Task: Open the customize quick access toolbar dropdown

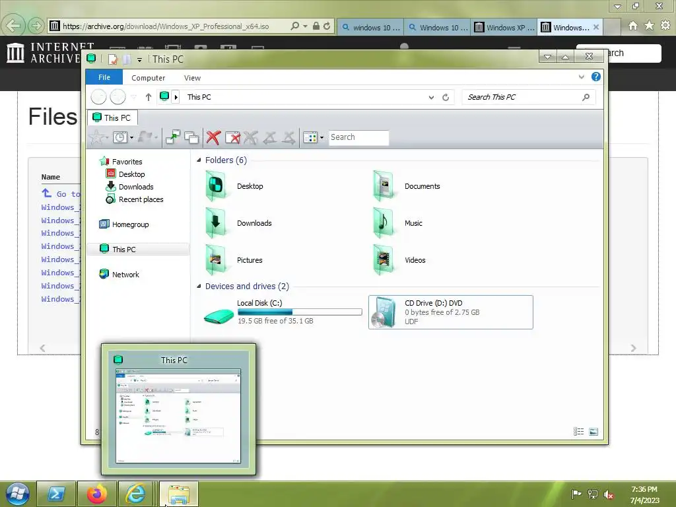Action: (139, 60)
